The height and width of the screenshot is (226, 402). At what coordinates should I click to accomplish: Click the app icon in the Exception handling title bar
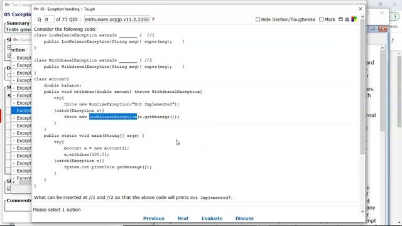coord(36,9)
